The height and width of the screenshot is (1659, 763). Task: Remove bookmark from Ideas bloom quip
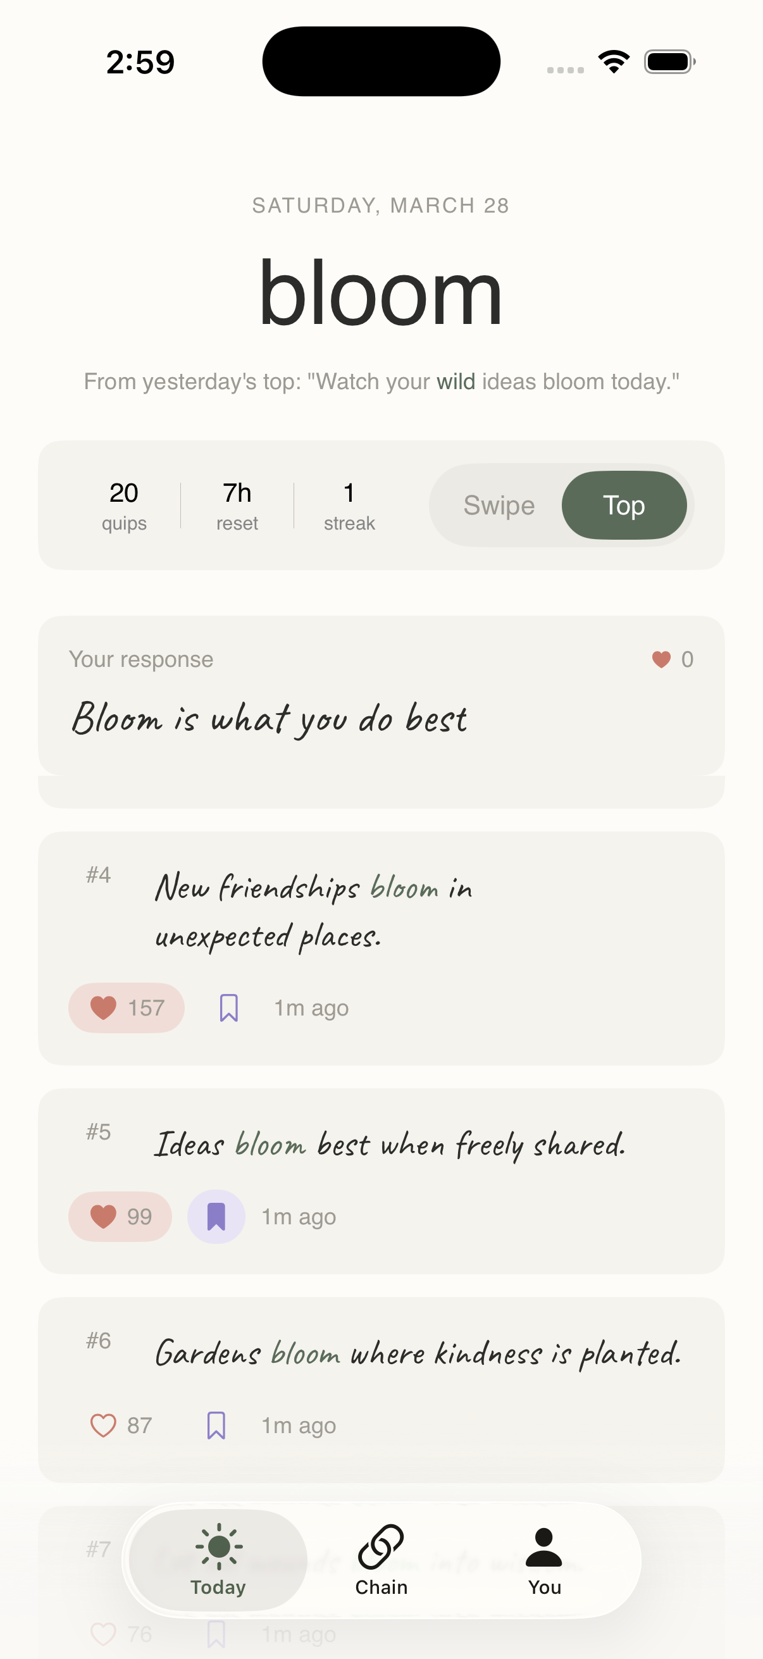pyautogui.click(x=216, y=1217)
